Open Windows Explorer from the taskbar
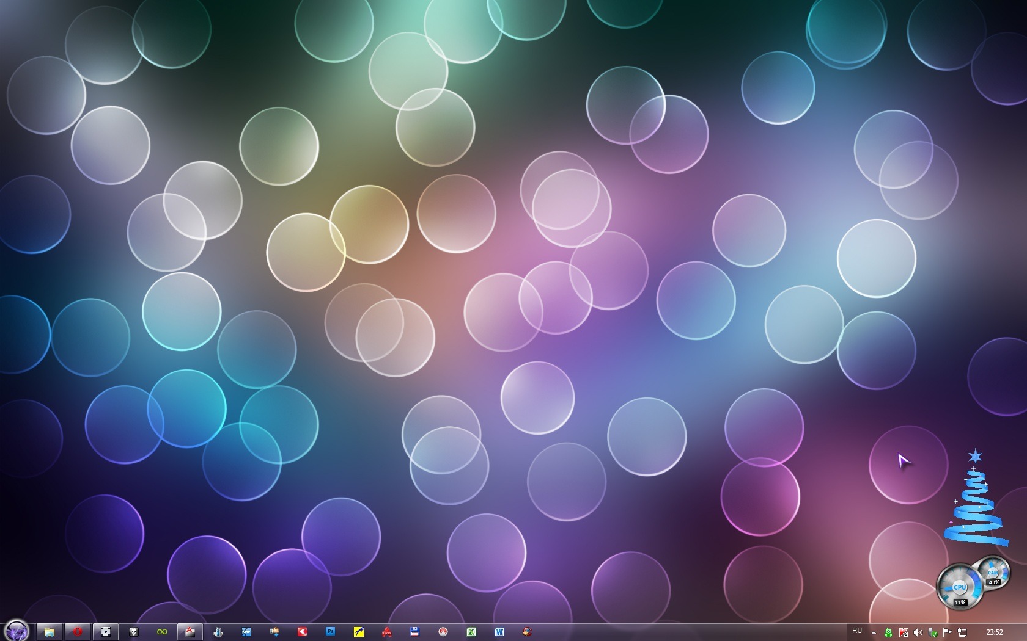The width and height of the screenshot is (1027, 641). [x=50, y=632]
